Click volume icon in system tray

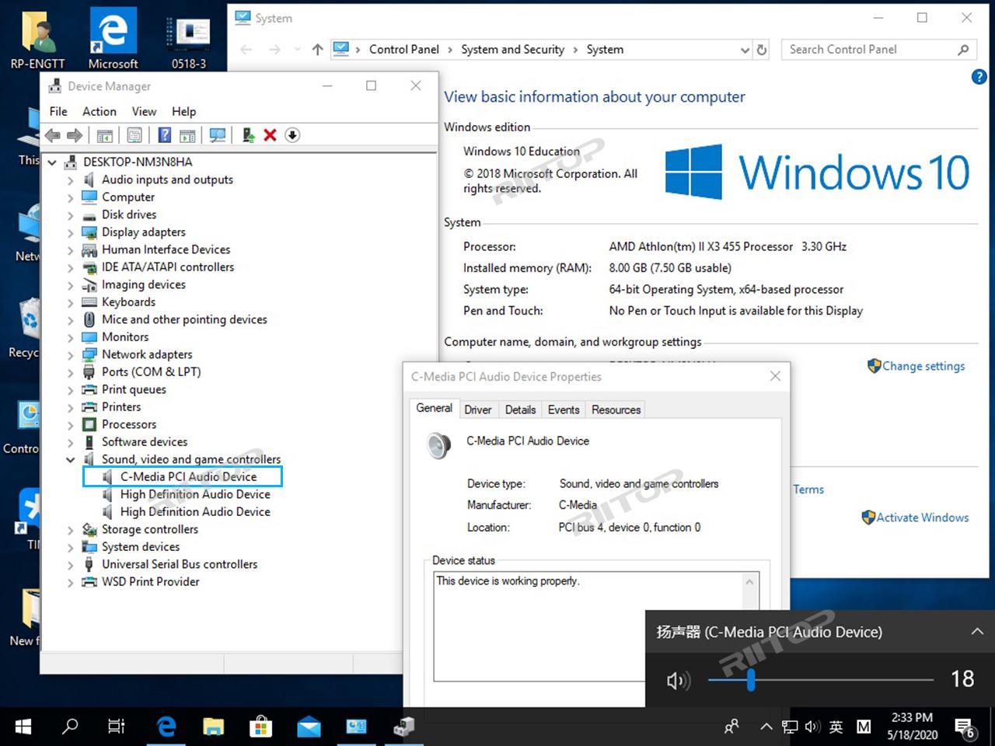[x=812, y=727]
